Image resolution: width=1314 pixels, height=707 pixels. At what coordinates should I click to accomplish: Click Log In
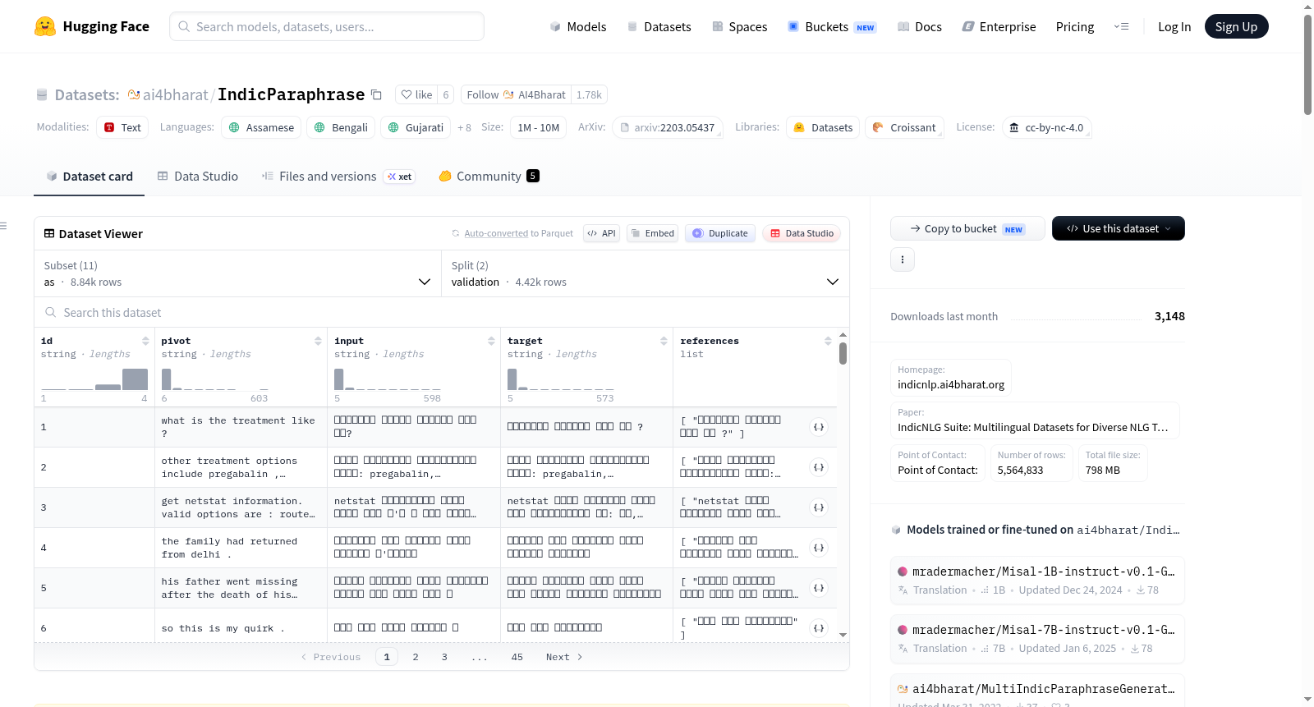(x=1174, y=26)
